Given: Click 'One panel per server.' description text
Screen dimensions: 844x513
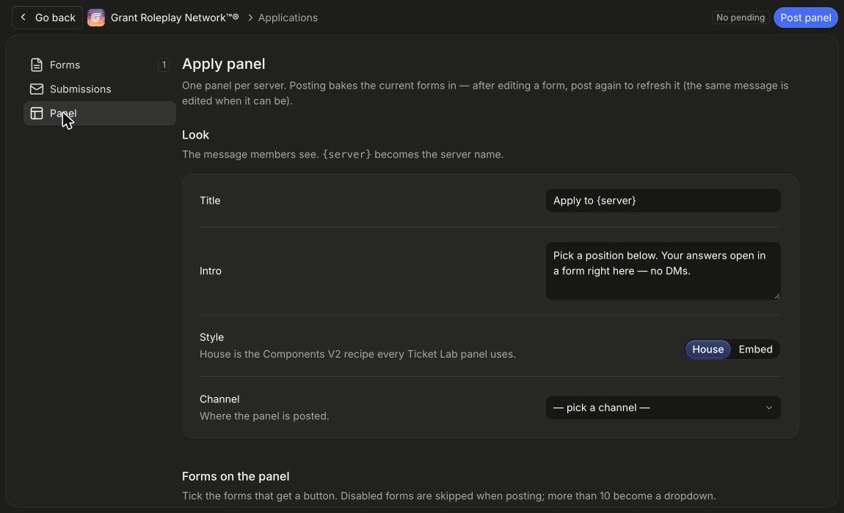Looking at the screenshot, I should (x=485, y=93).
